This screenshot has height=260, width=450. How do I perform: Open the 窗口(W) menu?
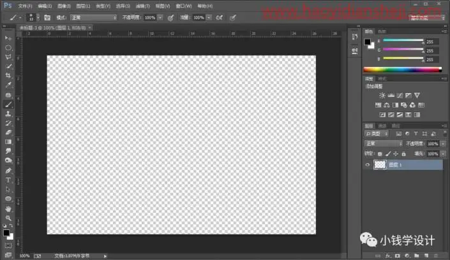184,6
